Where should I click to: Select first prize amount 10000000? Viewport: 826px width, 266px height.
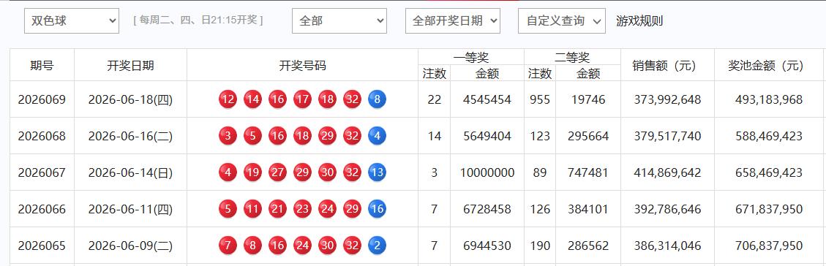[x=487, y=172]
